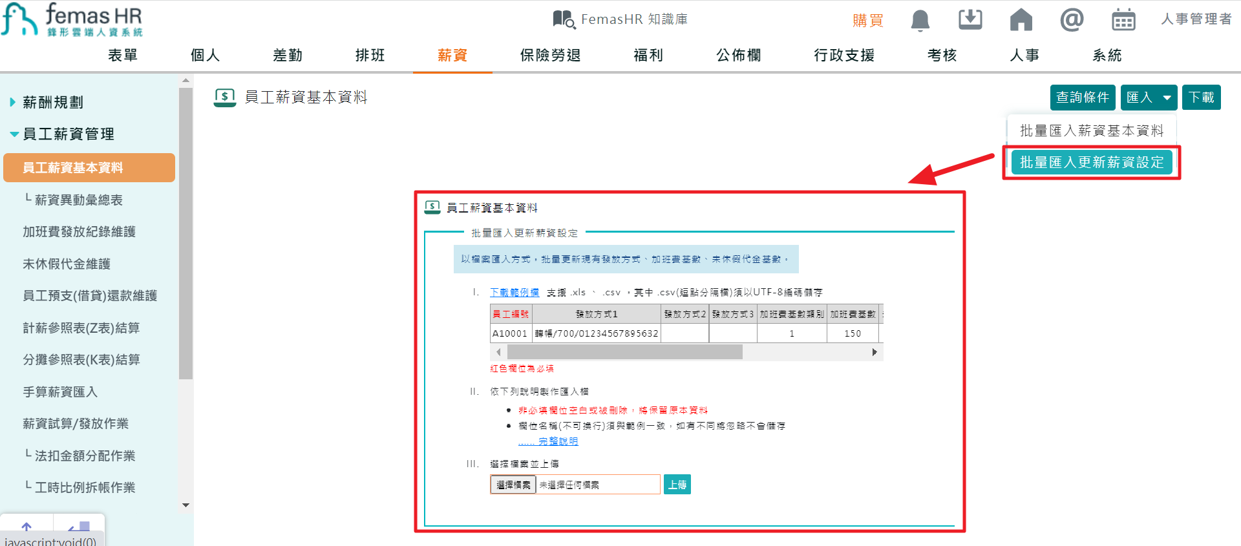Image resolution: width=1241 pixels, height=546 pixels.
Task: Choose 批量匯入更新薪資設定 from import menu
Action: tap(1092, 162)
